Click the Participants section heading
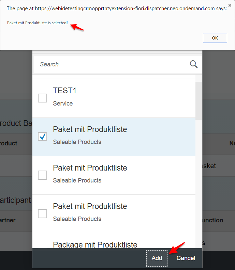 point(15,200)
